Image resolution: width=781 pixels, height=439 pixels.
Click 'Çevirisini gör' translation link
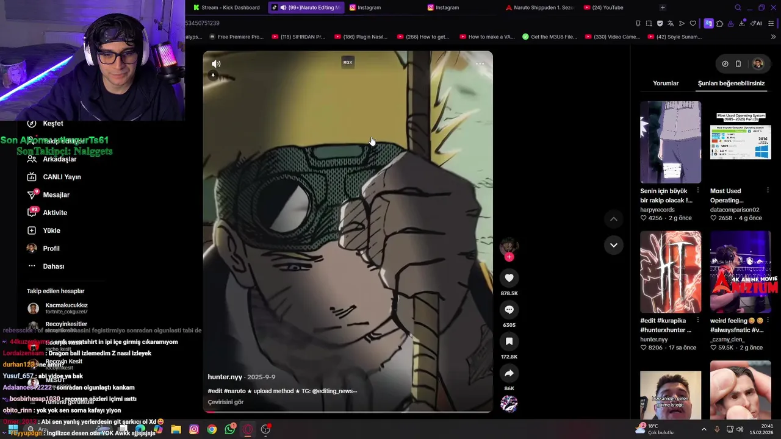click(x=226, y=402)
